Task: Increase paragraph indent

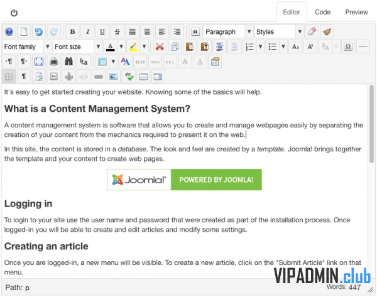Action: pos(219,46)
